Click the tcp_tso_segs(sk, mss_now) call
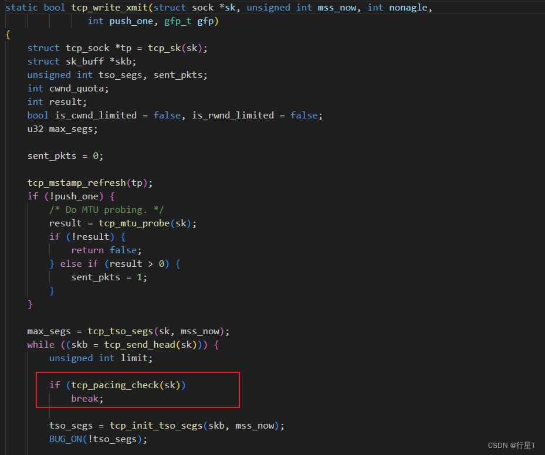This screenshot has height=455, width=545. (x=155, y=331)
